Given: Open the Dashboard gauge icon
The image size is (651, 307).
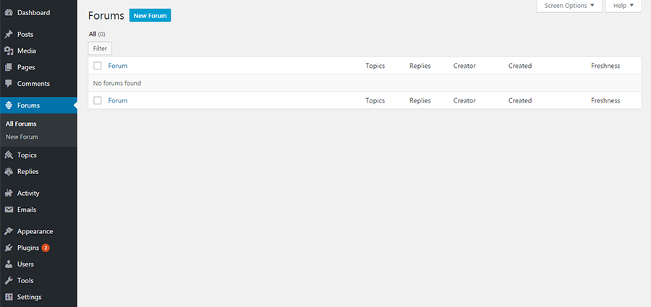Looking at the screenshot, I should (9, 13).
